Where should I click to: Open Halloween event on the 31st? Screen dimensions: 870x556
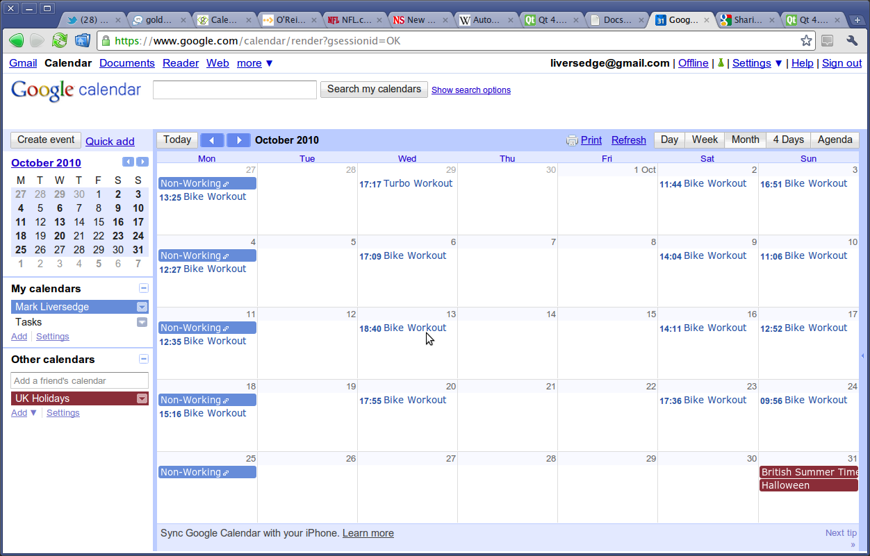(x=809, y=485)
